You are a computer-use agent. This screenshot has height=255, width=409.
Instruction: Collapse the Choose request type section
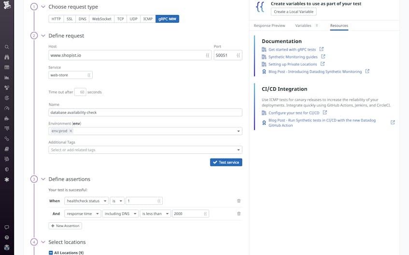point(43,7)
